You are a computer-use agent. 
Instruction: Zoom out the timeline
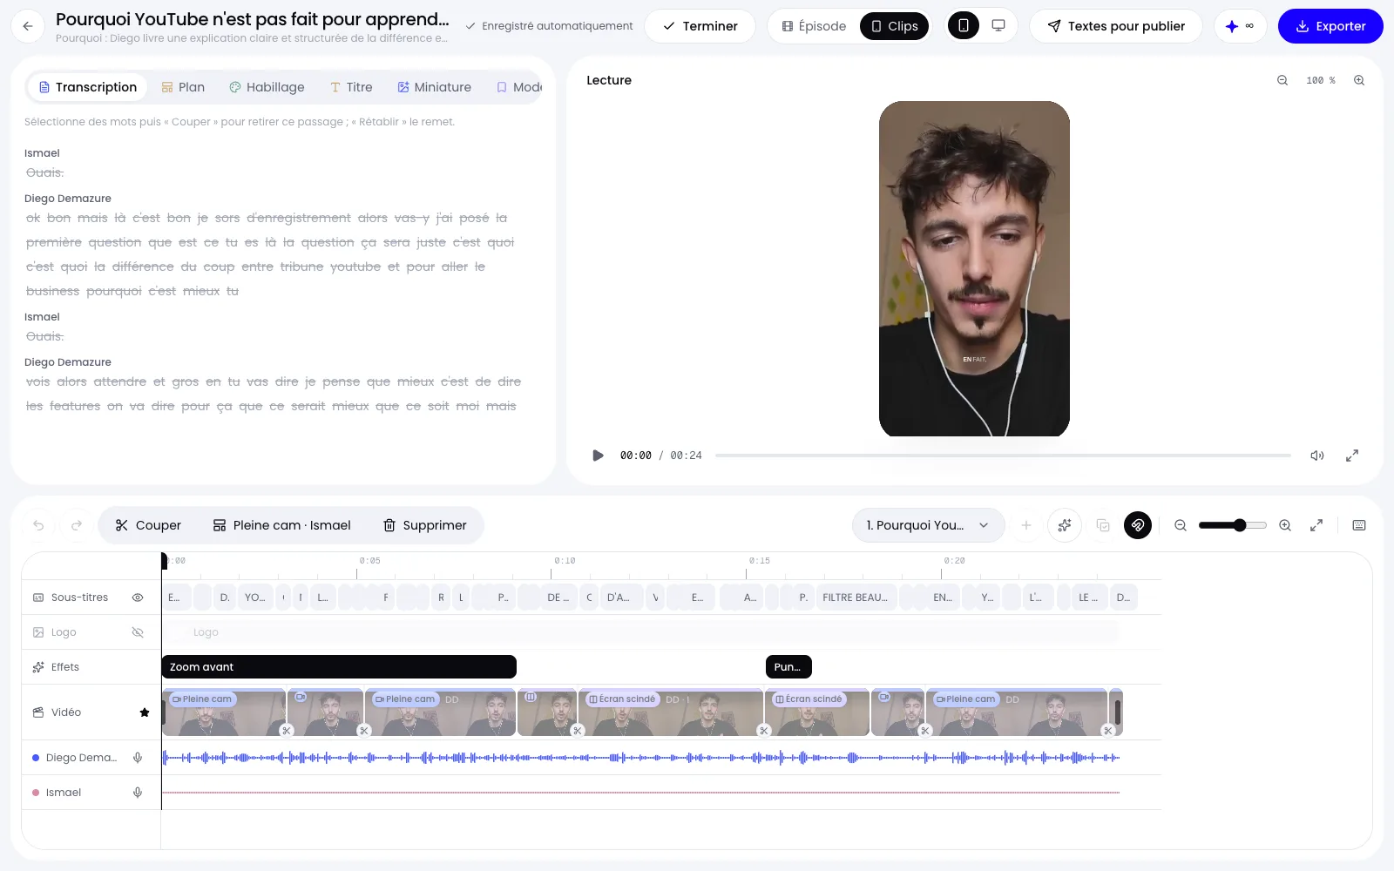(1181, 525)
